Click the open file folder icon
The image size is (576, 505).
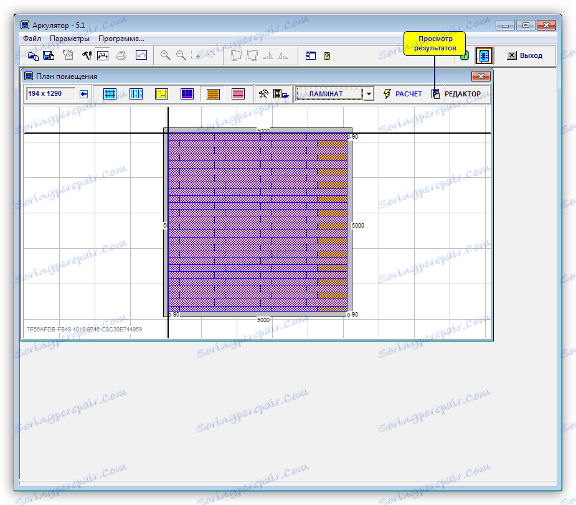click(x=32, y=55)
